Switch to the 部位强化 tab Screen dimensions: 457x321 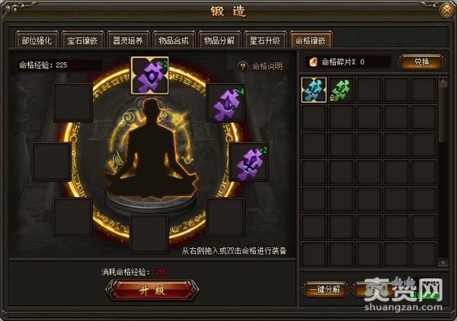click(37, 40)
